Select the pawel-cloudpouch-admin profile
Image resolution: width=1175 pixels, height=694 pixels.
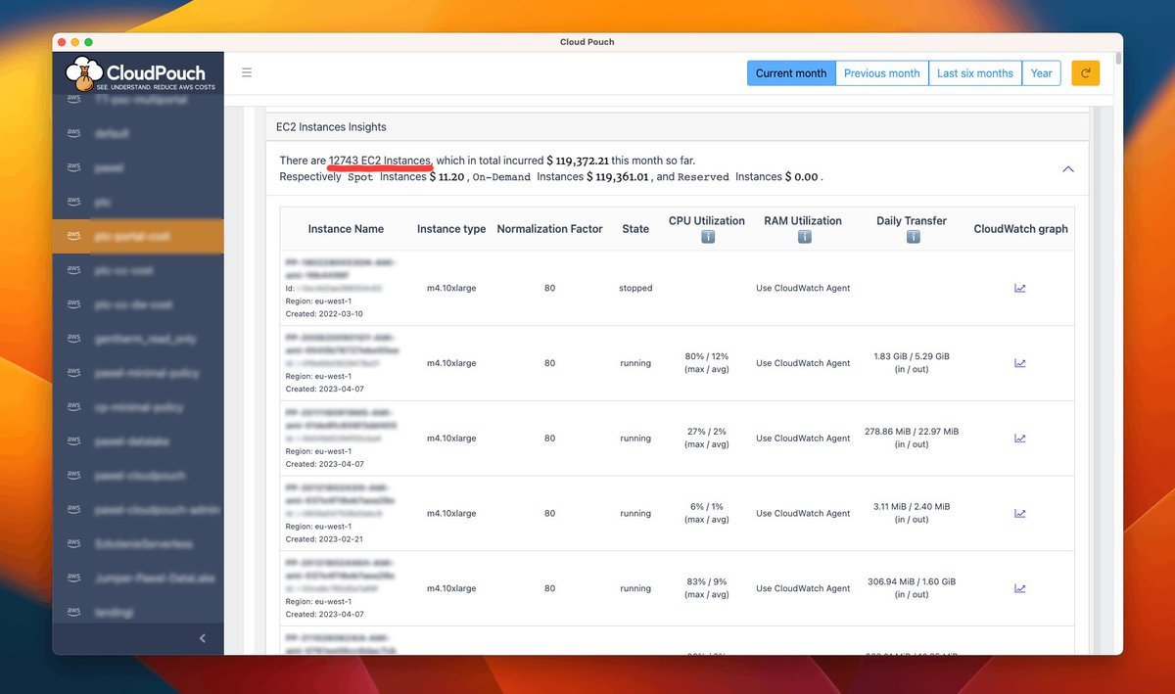[x=138, y=510]
